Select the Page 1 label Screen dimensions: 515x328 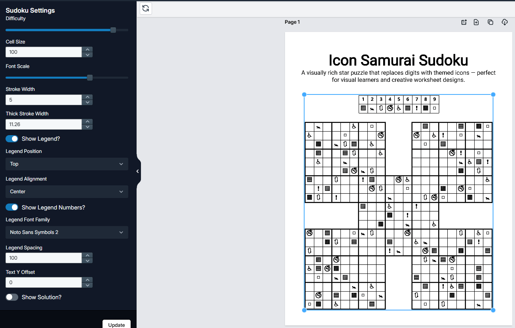292,22
